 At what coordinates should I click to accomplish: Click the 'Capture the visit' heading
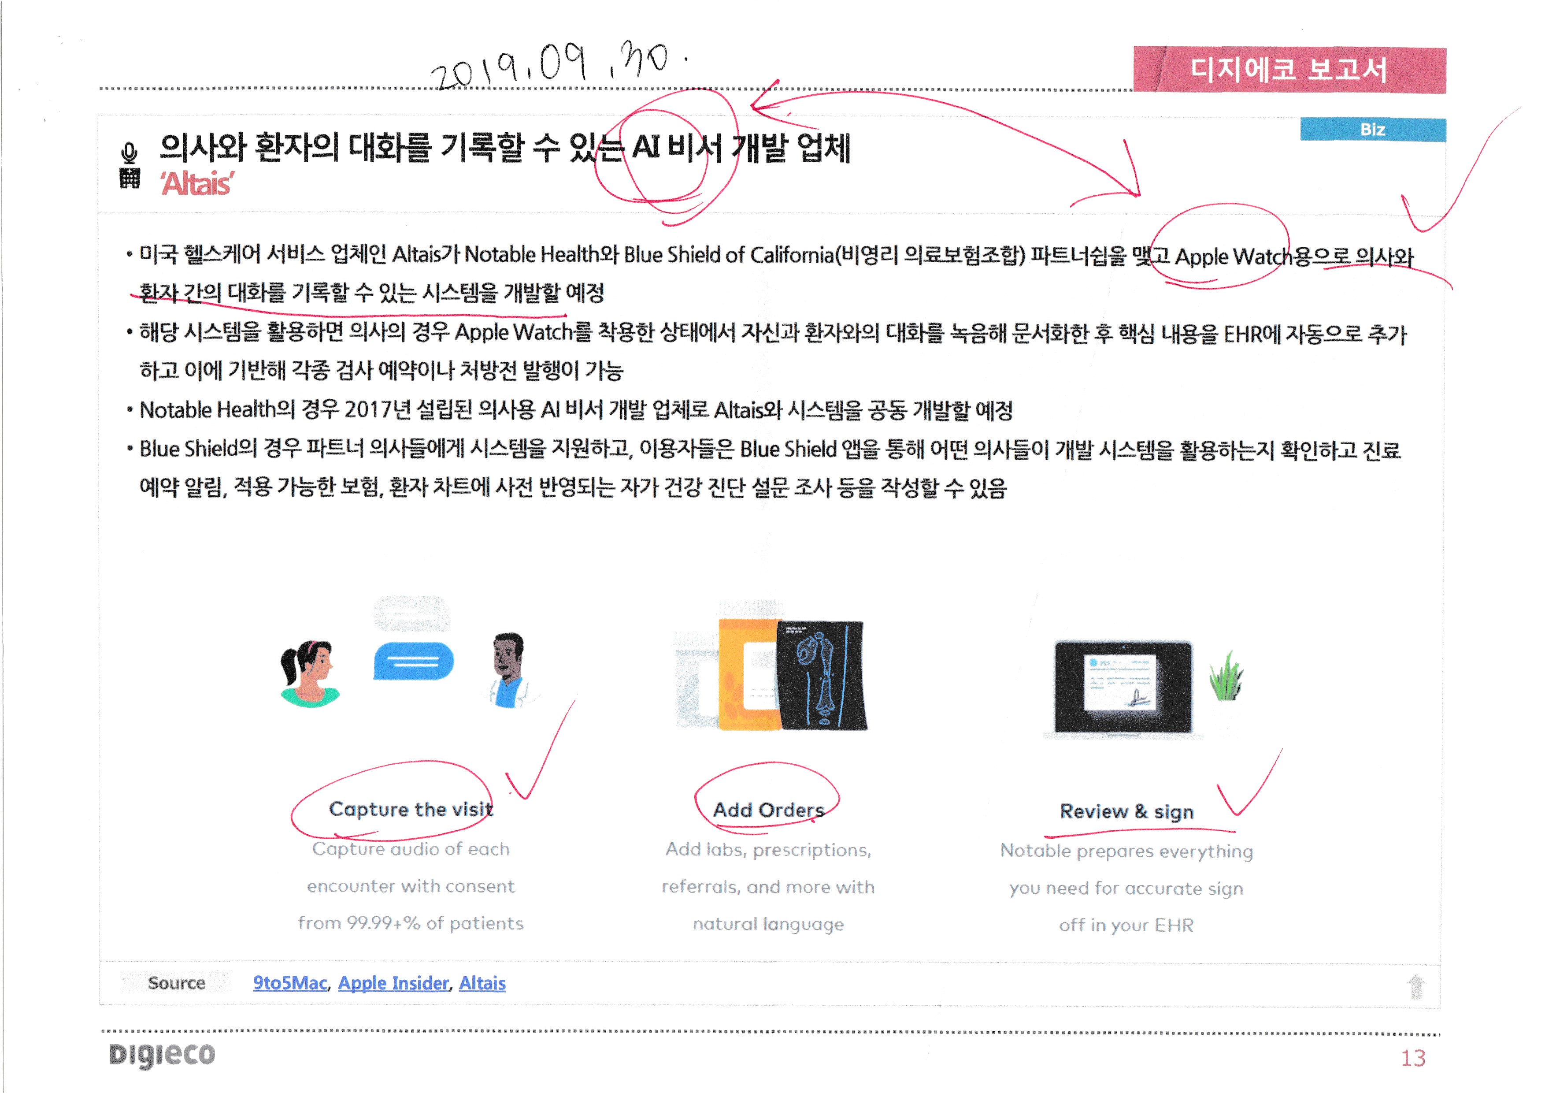(x=411, y=809)
